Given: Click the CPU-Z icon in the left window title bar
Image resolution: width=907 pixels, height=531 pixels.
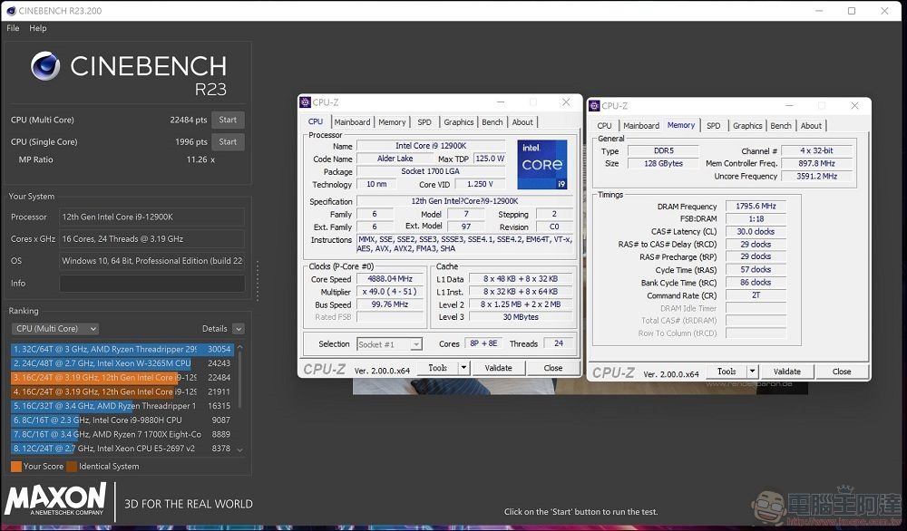Looking at the screenshot, I should click(x=305, y=102).
